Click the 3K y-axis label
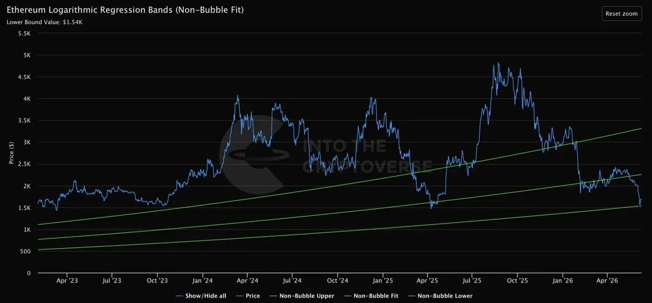Image resolution: width=652 pixels, height=303 pixels. tap(28, 142)
